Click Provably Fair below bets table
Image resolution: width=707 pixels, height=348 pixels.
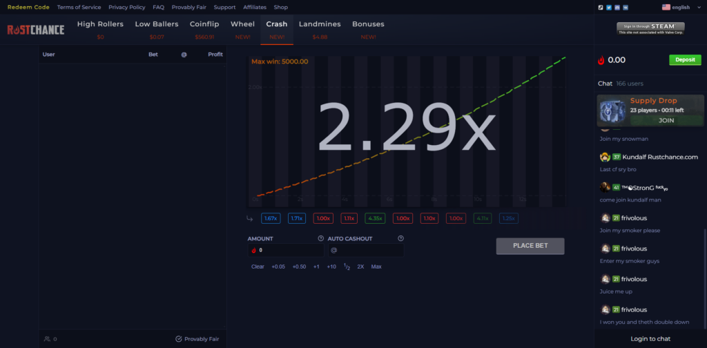197,339
